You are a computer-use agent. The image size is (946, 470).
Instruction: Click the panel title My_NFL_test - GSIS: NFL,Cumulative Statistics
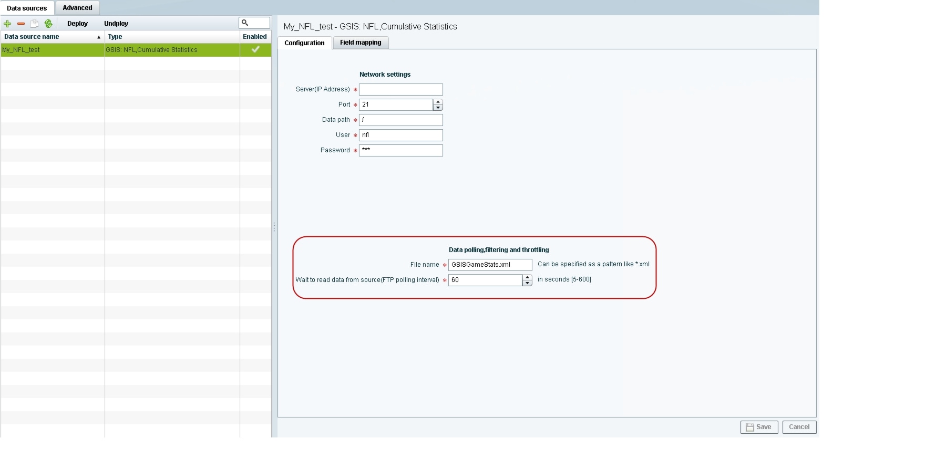[370, 27]
